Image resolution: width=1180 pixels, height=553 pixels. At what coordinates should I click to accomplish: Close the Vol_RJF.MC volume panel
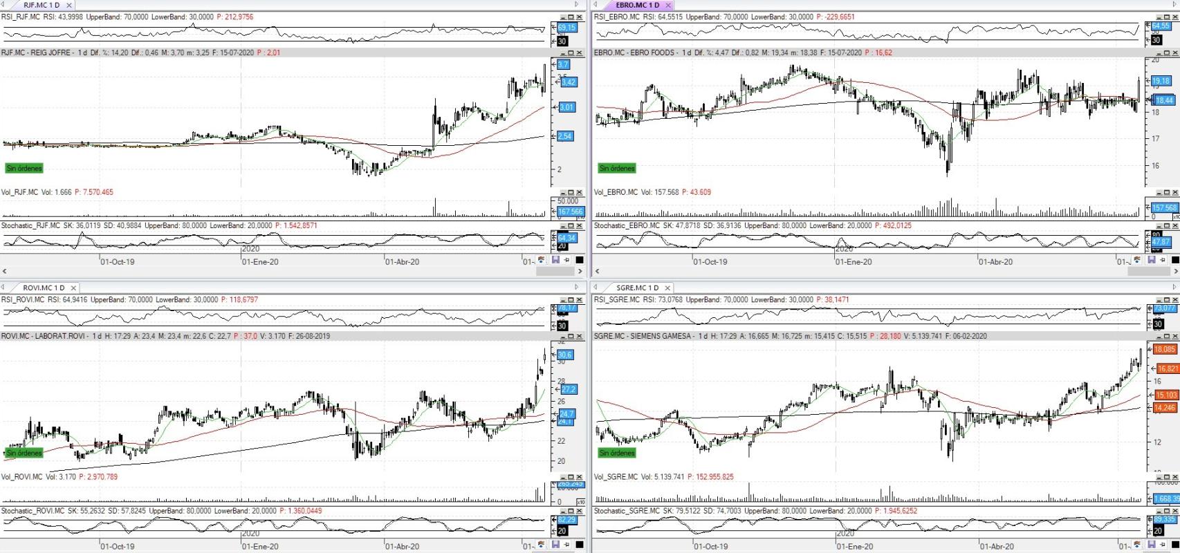coord(580,192)
